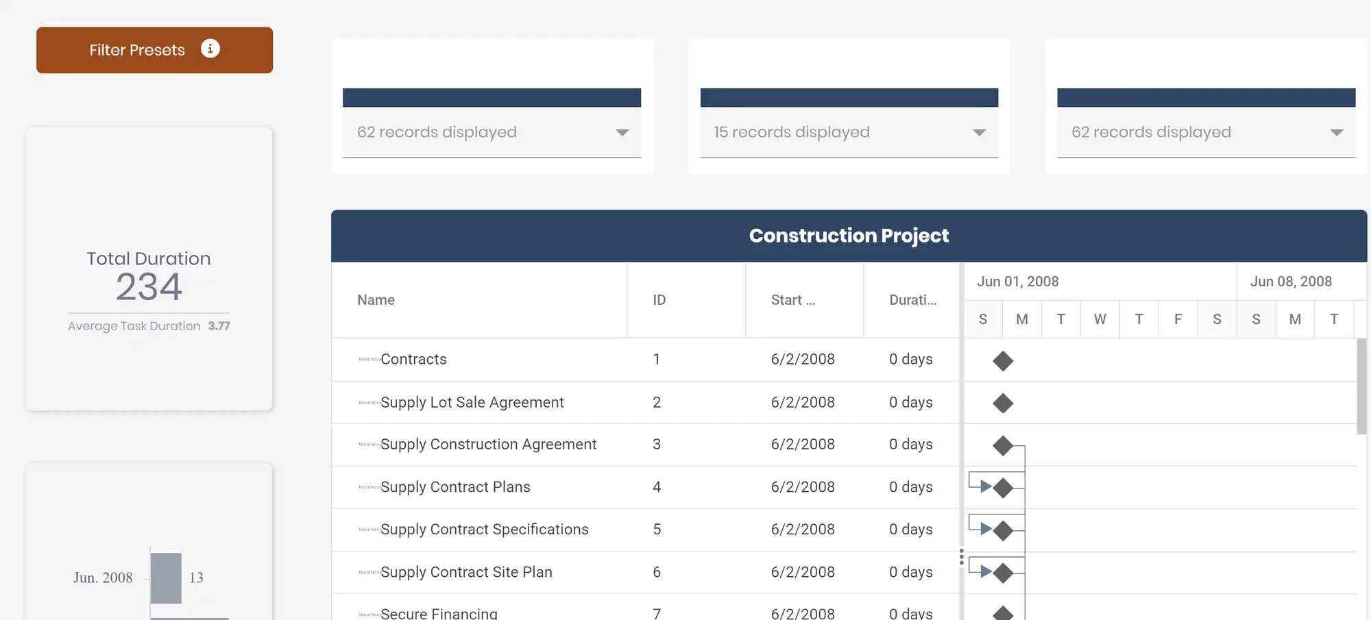Click the Supply Contract Site Plan milestone diamond
The height and width of the screenshot is (620, 1371).
(x=1003, y=573)
